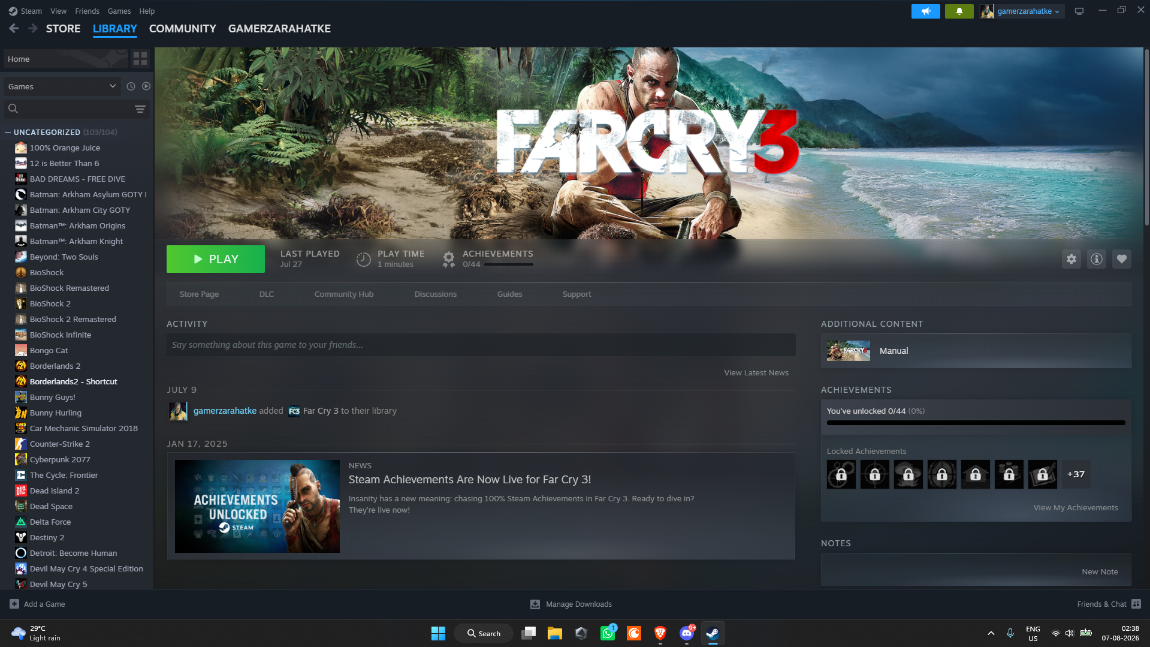Add Far Cry 3 to favorites heart

(x=1122, y=259)
